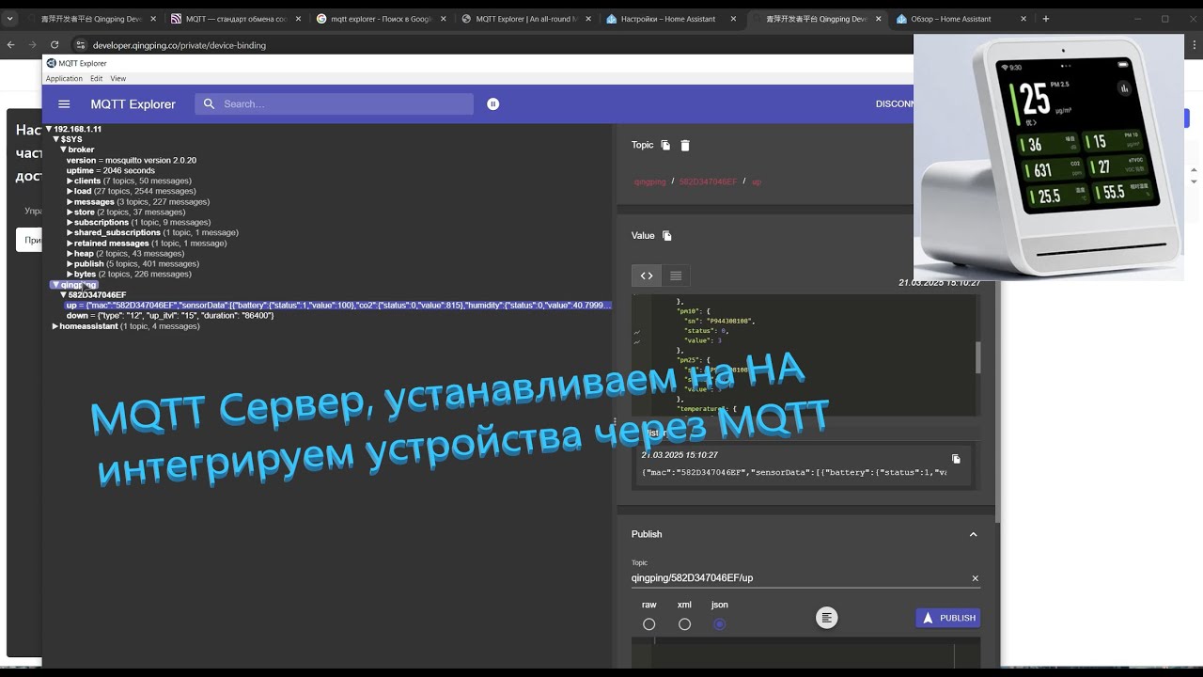Viewport: 1203px width, 677px height.
Task: Open the Edit menu
Action: pyautogui.click(x=96, y=79)
